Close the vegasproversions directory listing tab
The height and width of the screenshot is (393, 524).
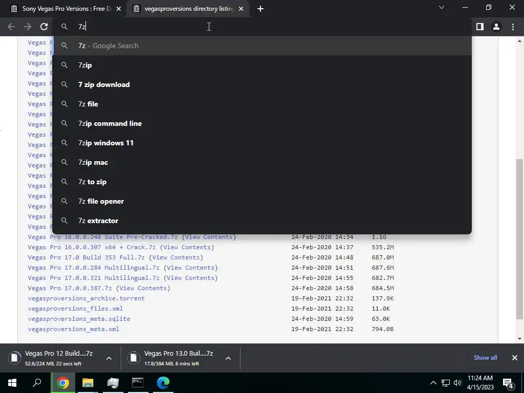pos(241,9)
